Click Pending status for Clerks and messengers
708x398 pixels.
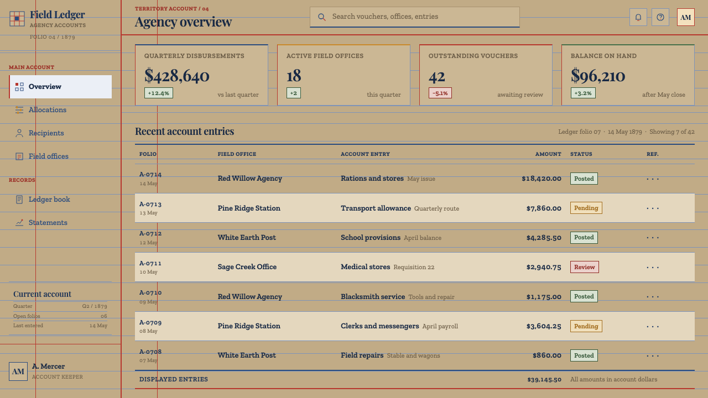[586, 326]
